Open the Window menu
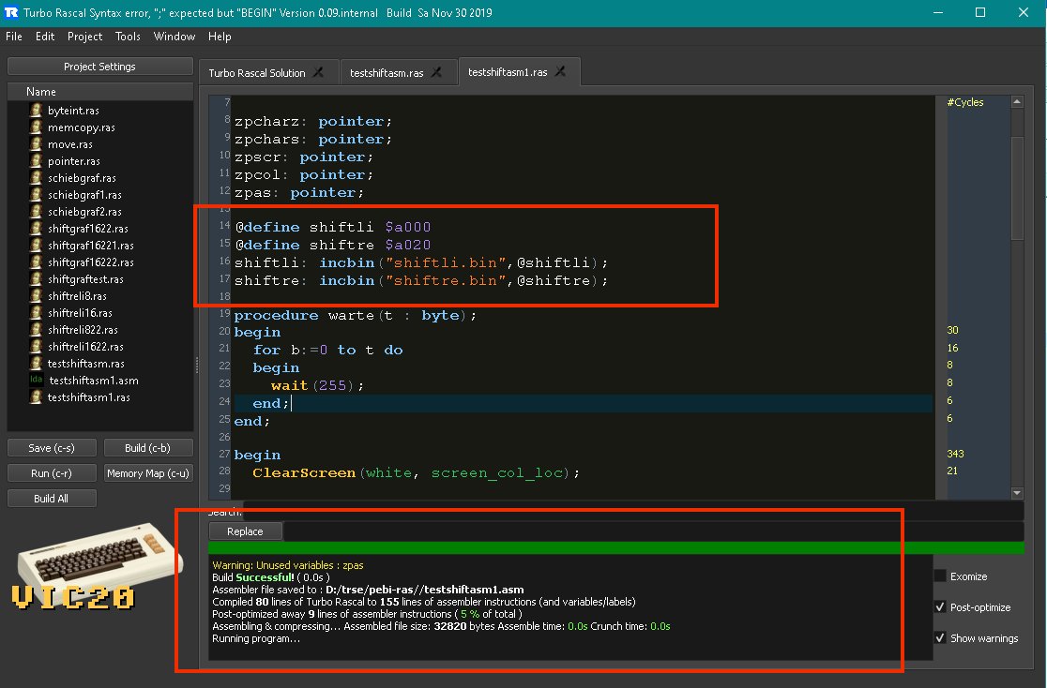Screen dimensions: 1047x688 pyautogui.click(x=174, y=36)
